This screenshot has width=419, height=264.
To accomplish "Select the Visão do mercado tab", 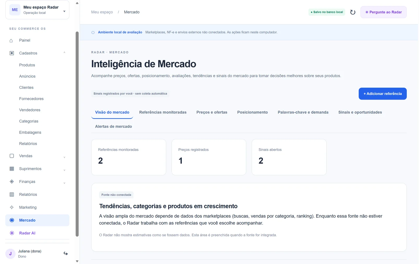I will coord(112,112).
